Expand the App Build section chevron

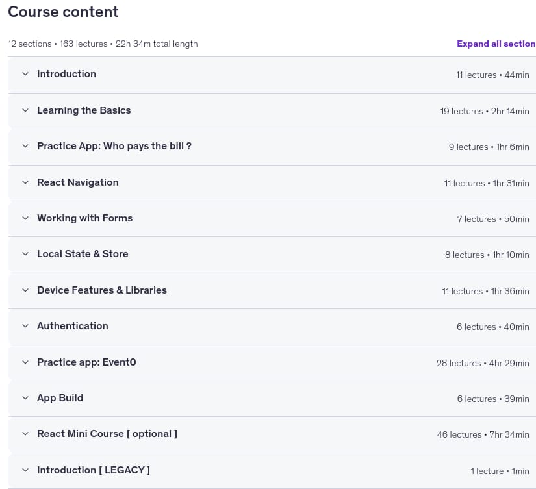click(x=25, y=398)
